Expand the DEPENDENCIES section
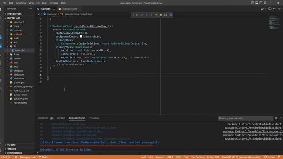The image size is (283, 159). 14,153
